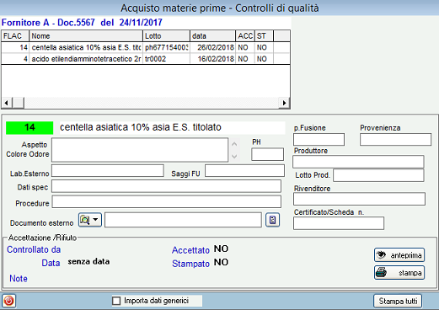This screenshot has width=439, height=310.
Task: Click the product name centella asiatica titolato
Action: tap(141, 127)
